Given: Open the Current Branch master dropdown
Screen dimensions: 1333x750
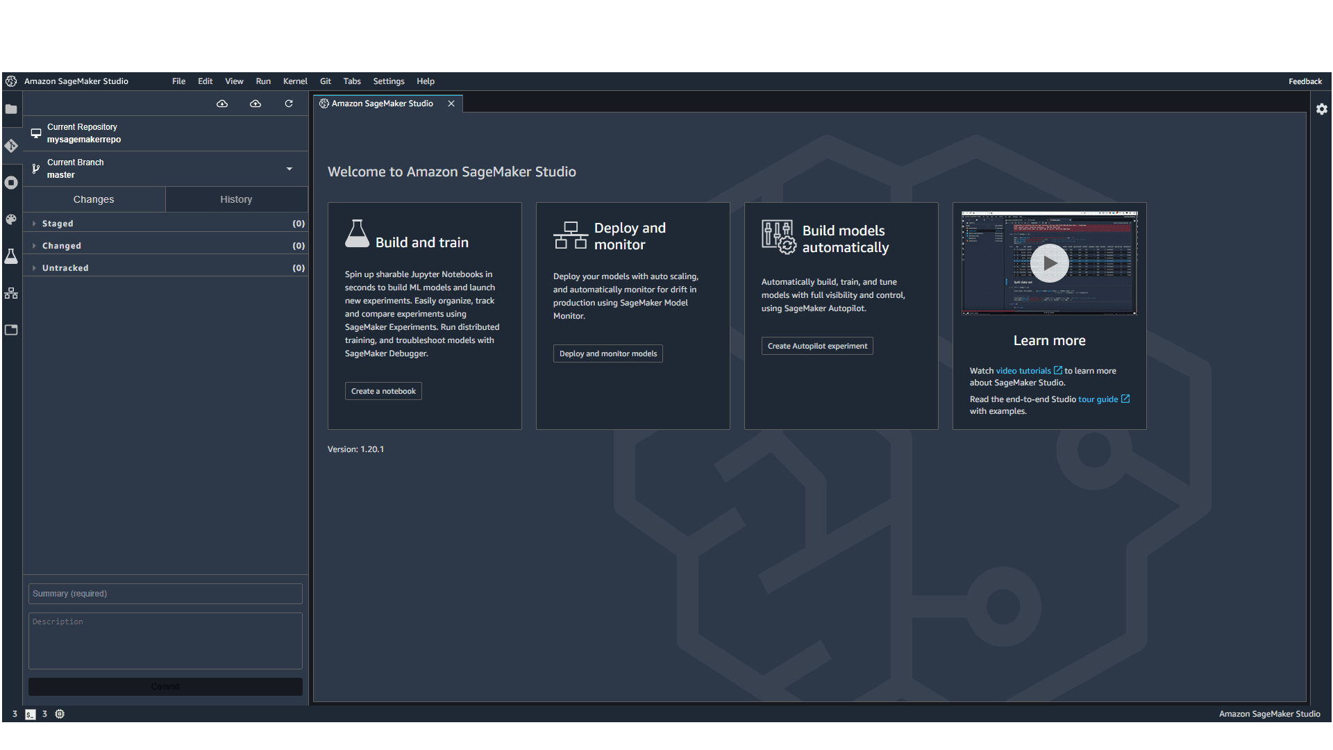Looking at the screenshot, I should 289,169.
